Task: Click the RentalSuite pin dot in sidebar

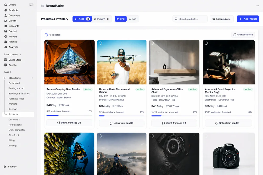Action: [x=32, y=78]
